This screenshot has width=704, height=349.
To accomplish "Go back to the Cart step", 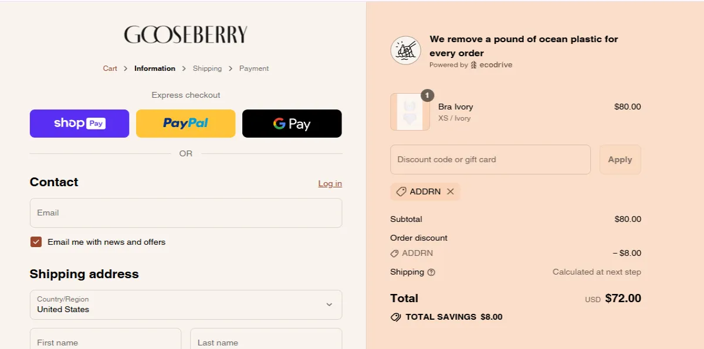I will 110,69.
